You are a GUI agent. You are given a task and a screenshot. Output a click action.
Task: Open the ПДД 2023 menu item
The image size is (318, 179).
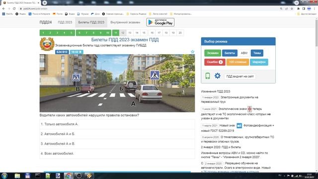point(65,22)
